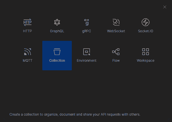Click the Flow nodes icon
This screenshot has width=172, height=122.
116,52
